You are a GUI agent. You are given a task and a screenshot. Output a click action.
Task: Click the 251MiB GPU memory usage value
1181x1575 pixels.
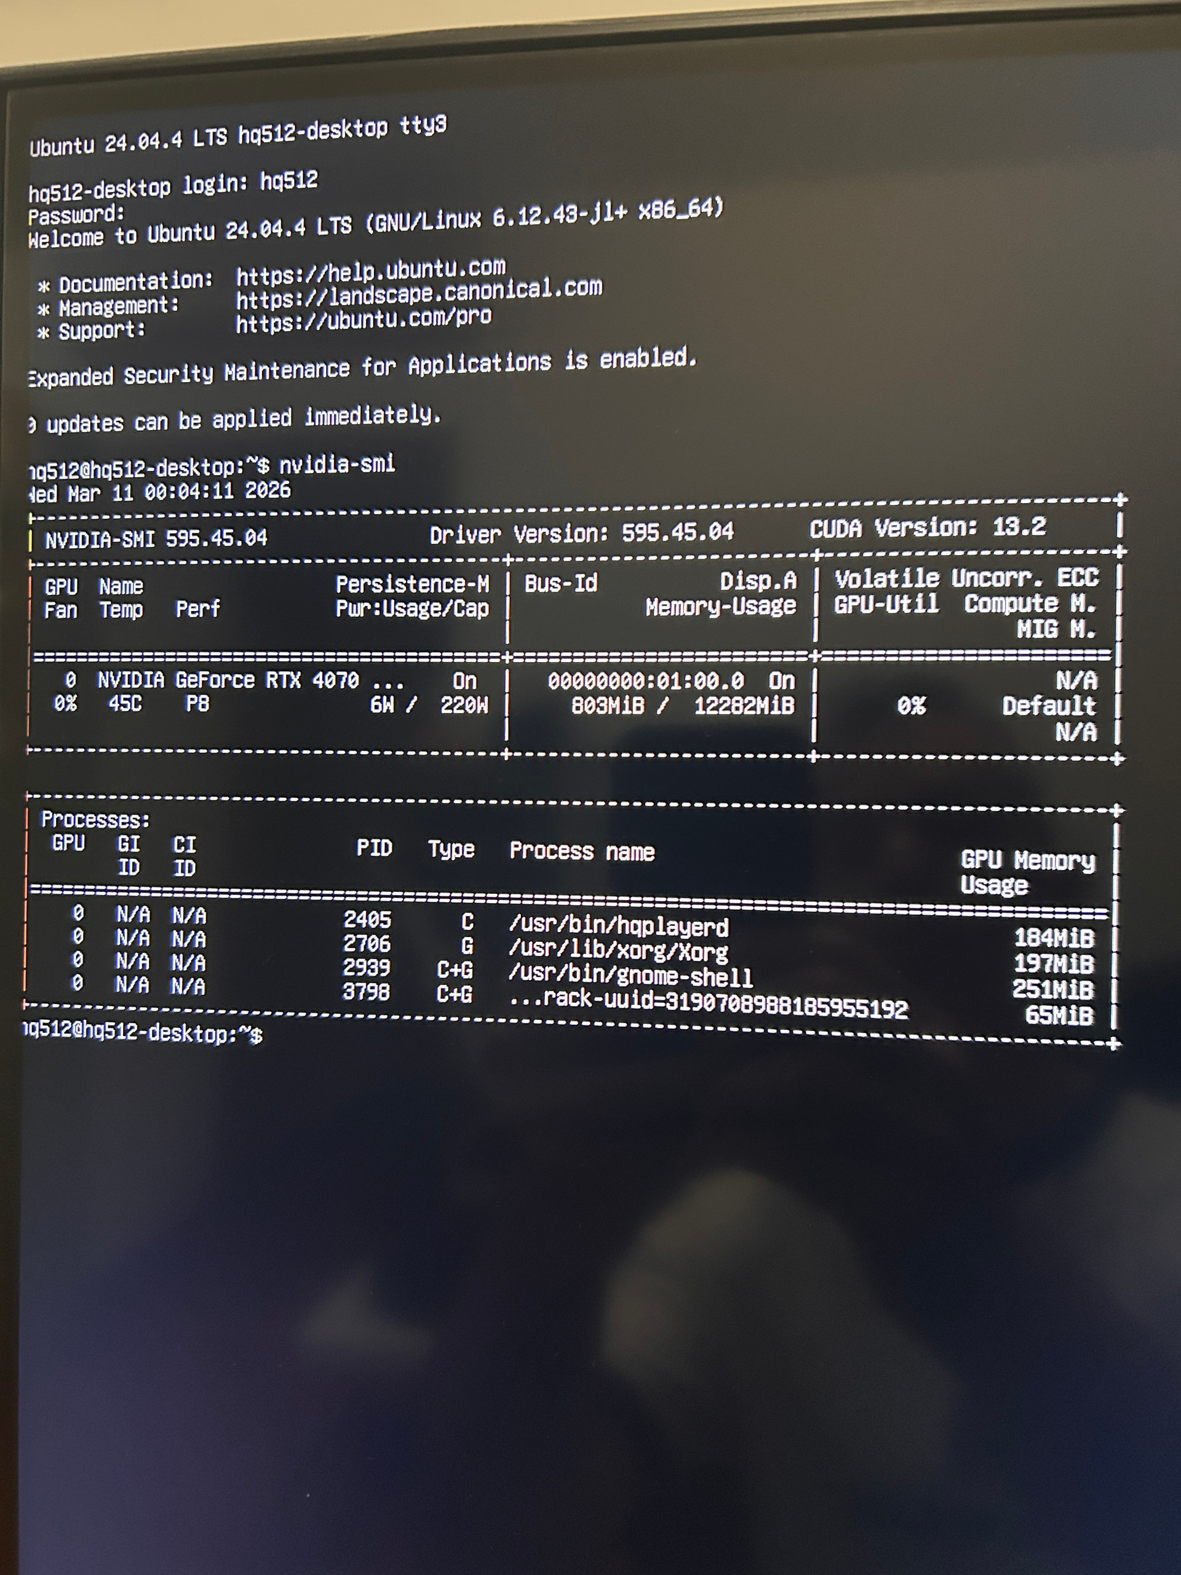point(1052,989)
